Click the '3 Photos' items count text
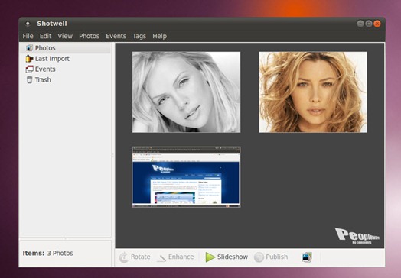 (x=60, y=254)
